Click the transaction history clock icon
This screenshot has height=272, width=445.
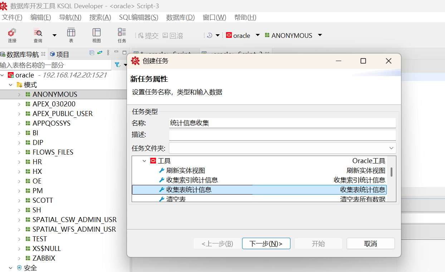pyautogui.click(x=210, y=35)
